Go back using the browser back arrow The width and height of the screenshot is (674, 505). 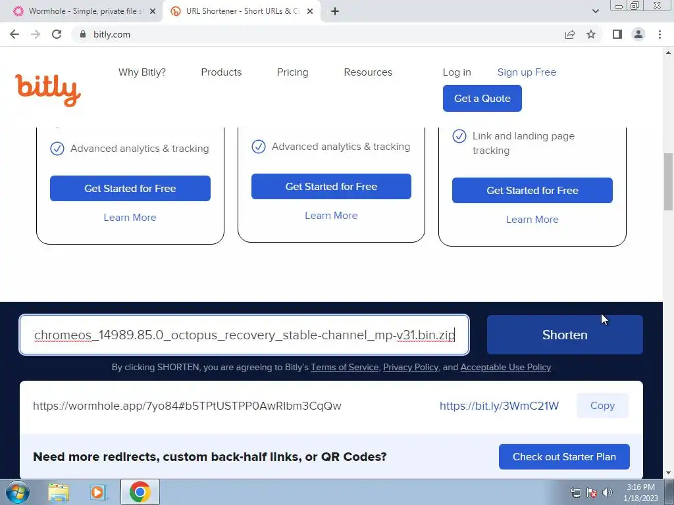click(14, 34)
